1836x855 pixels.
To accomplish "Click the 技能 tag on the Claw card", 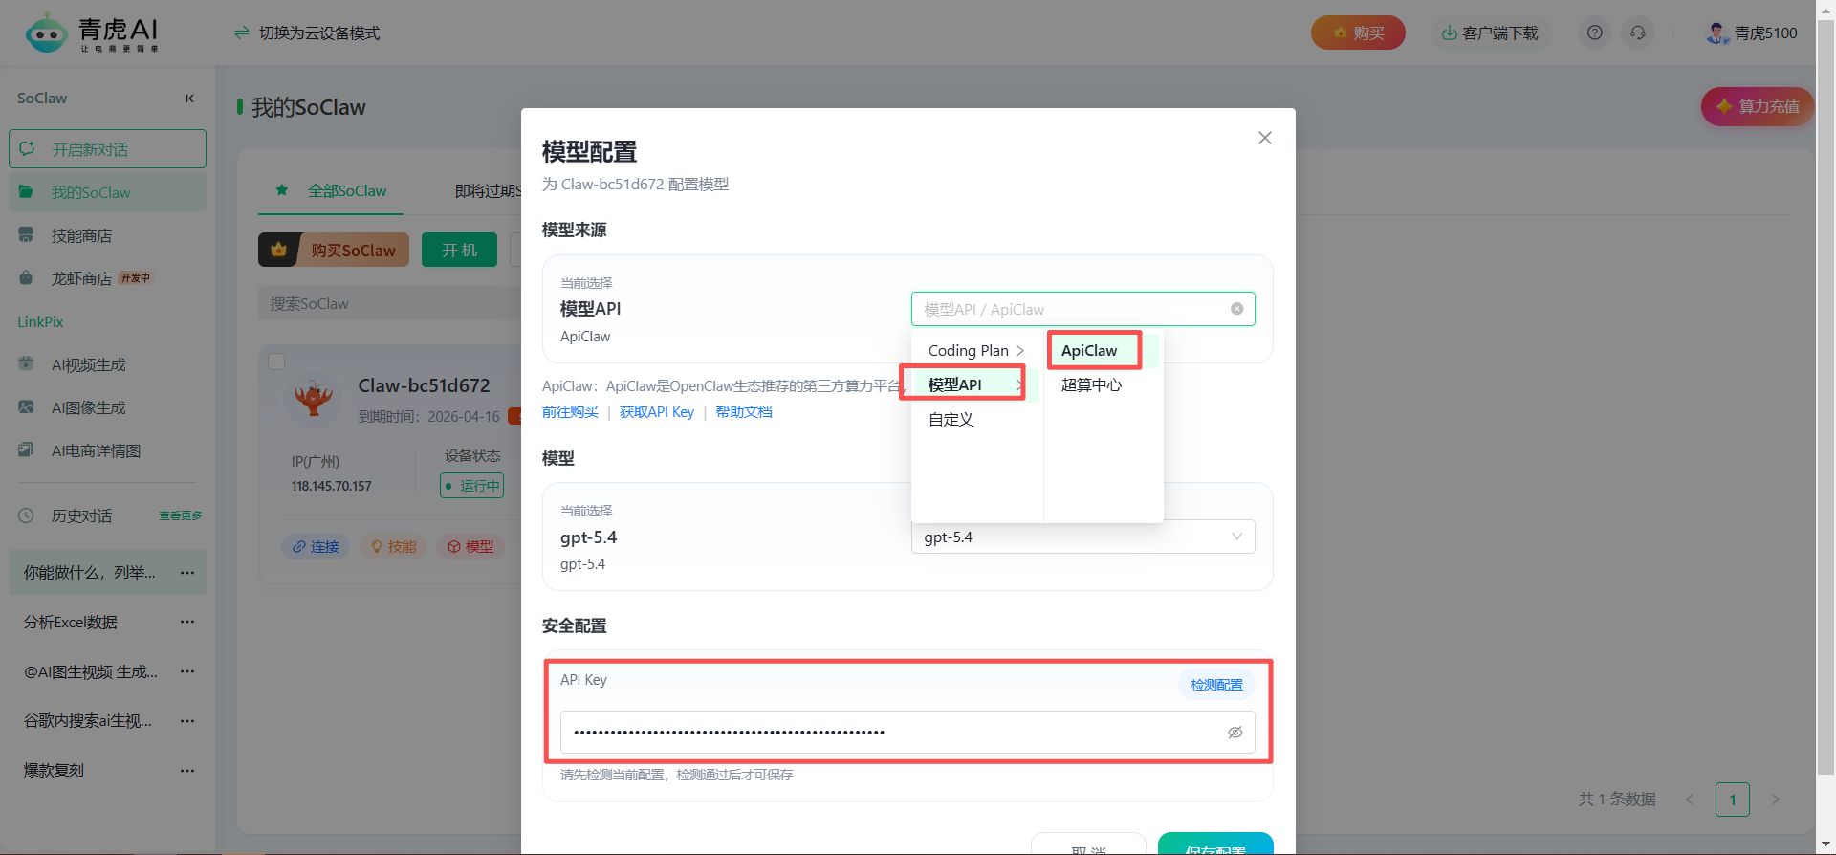I will click(x=394, y=546).
